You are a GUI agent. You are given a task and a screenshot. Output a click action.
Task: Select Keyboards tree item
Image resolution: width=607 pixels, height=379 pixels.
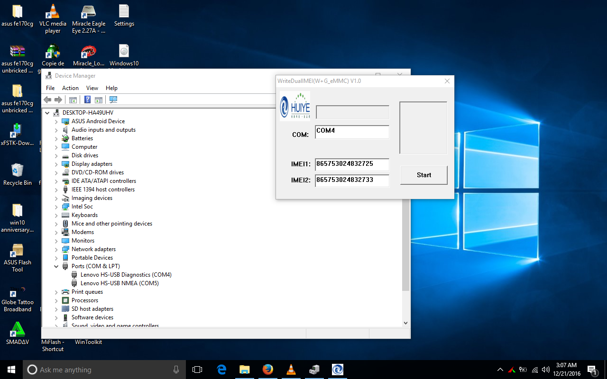(x=84, y=215)
